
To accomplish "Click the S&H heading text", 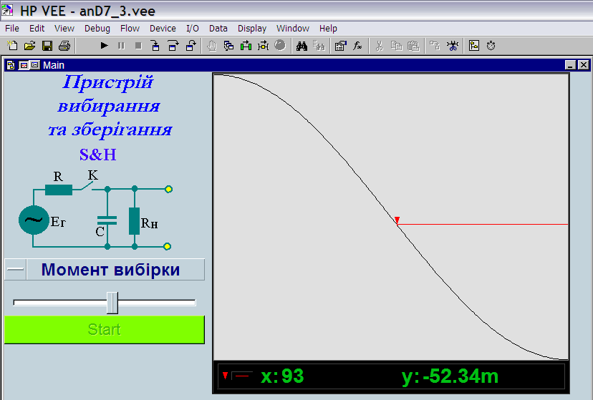I will 98,155.
